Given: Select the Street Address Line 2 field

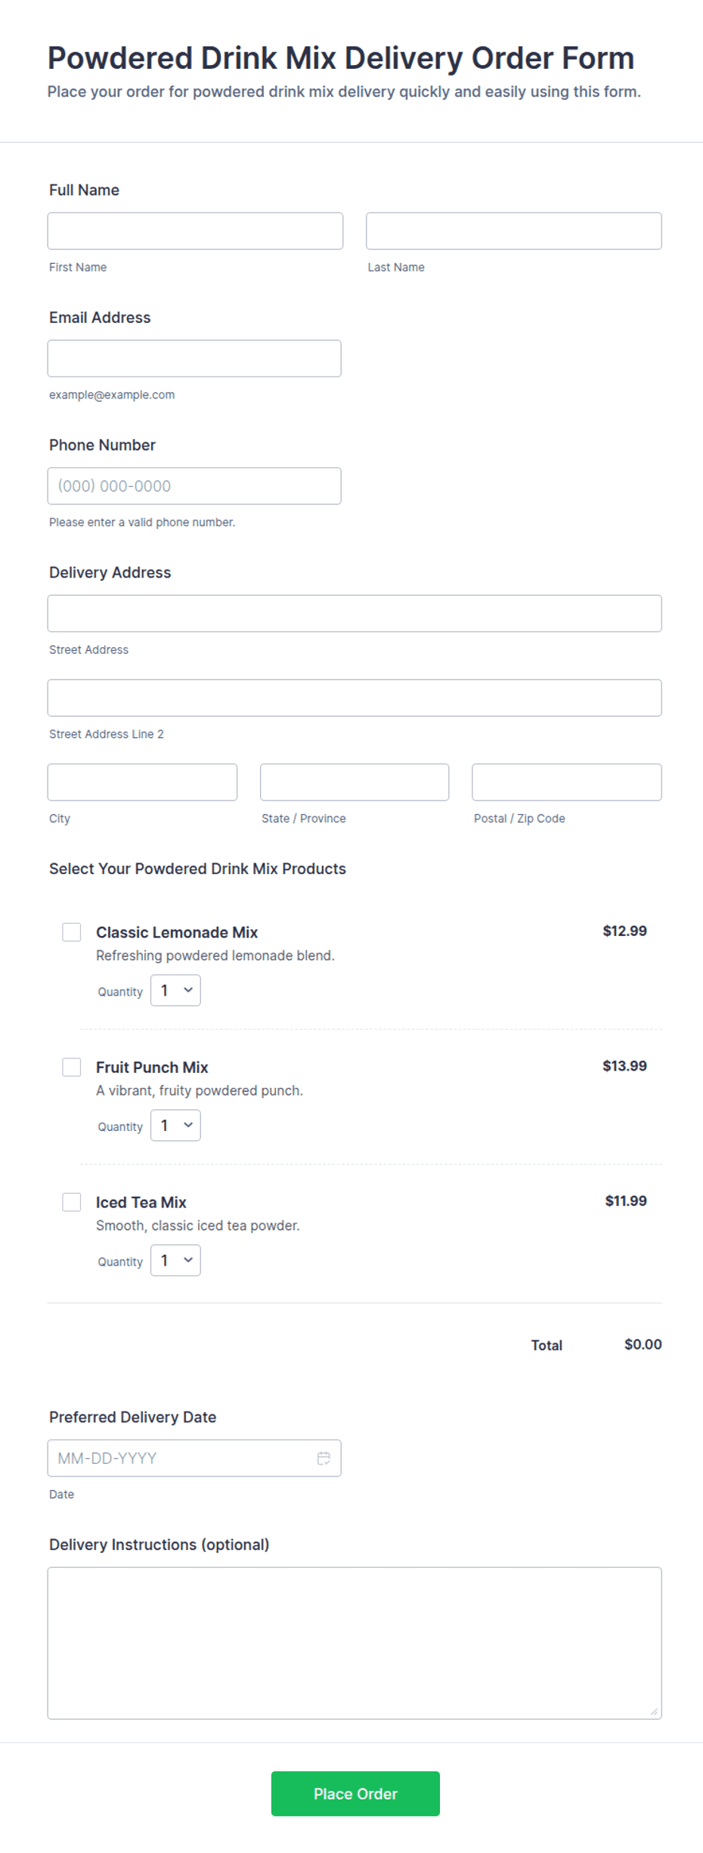Looking at the screenshot, I should coord(355,698).
